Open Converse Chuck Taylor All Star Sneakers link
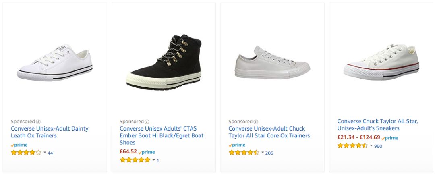 pos(377,125)
